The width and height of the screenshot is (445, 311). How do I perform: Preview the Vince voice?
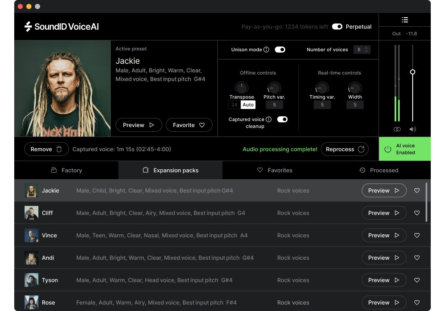click(384, 235)
